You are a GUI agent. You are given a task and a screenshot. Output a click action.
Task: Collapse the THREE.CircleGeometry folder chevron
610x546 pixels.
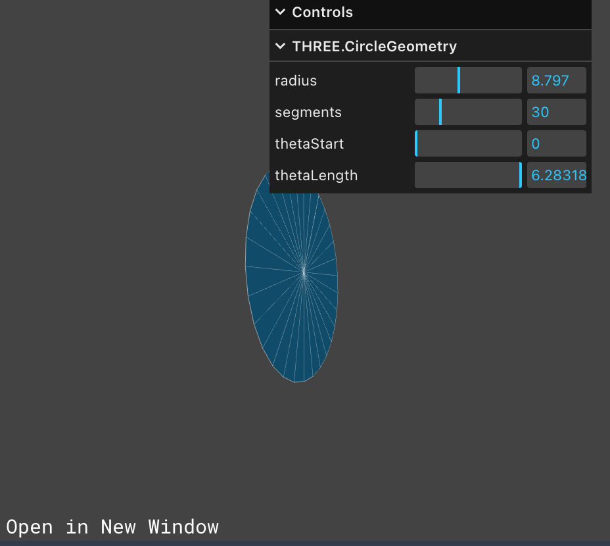point(280,46)
